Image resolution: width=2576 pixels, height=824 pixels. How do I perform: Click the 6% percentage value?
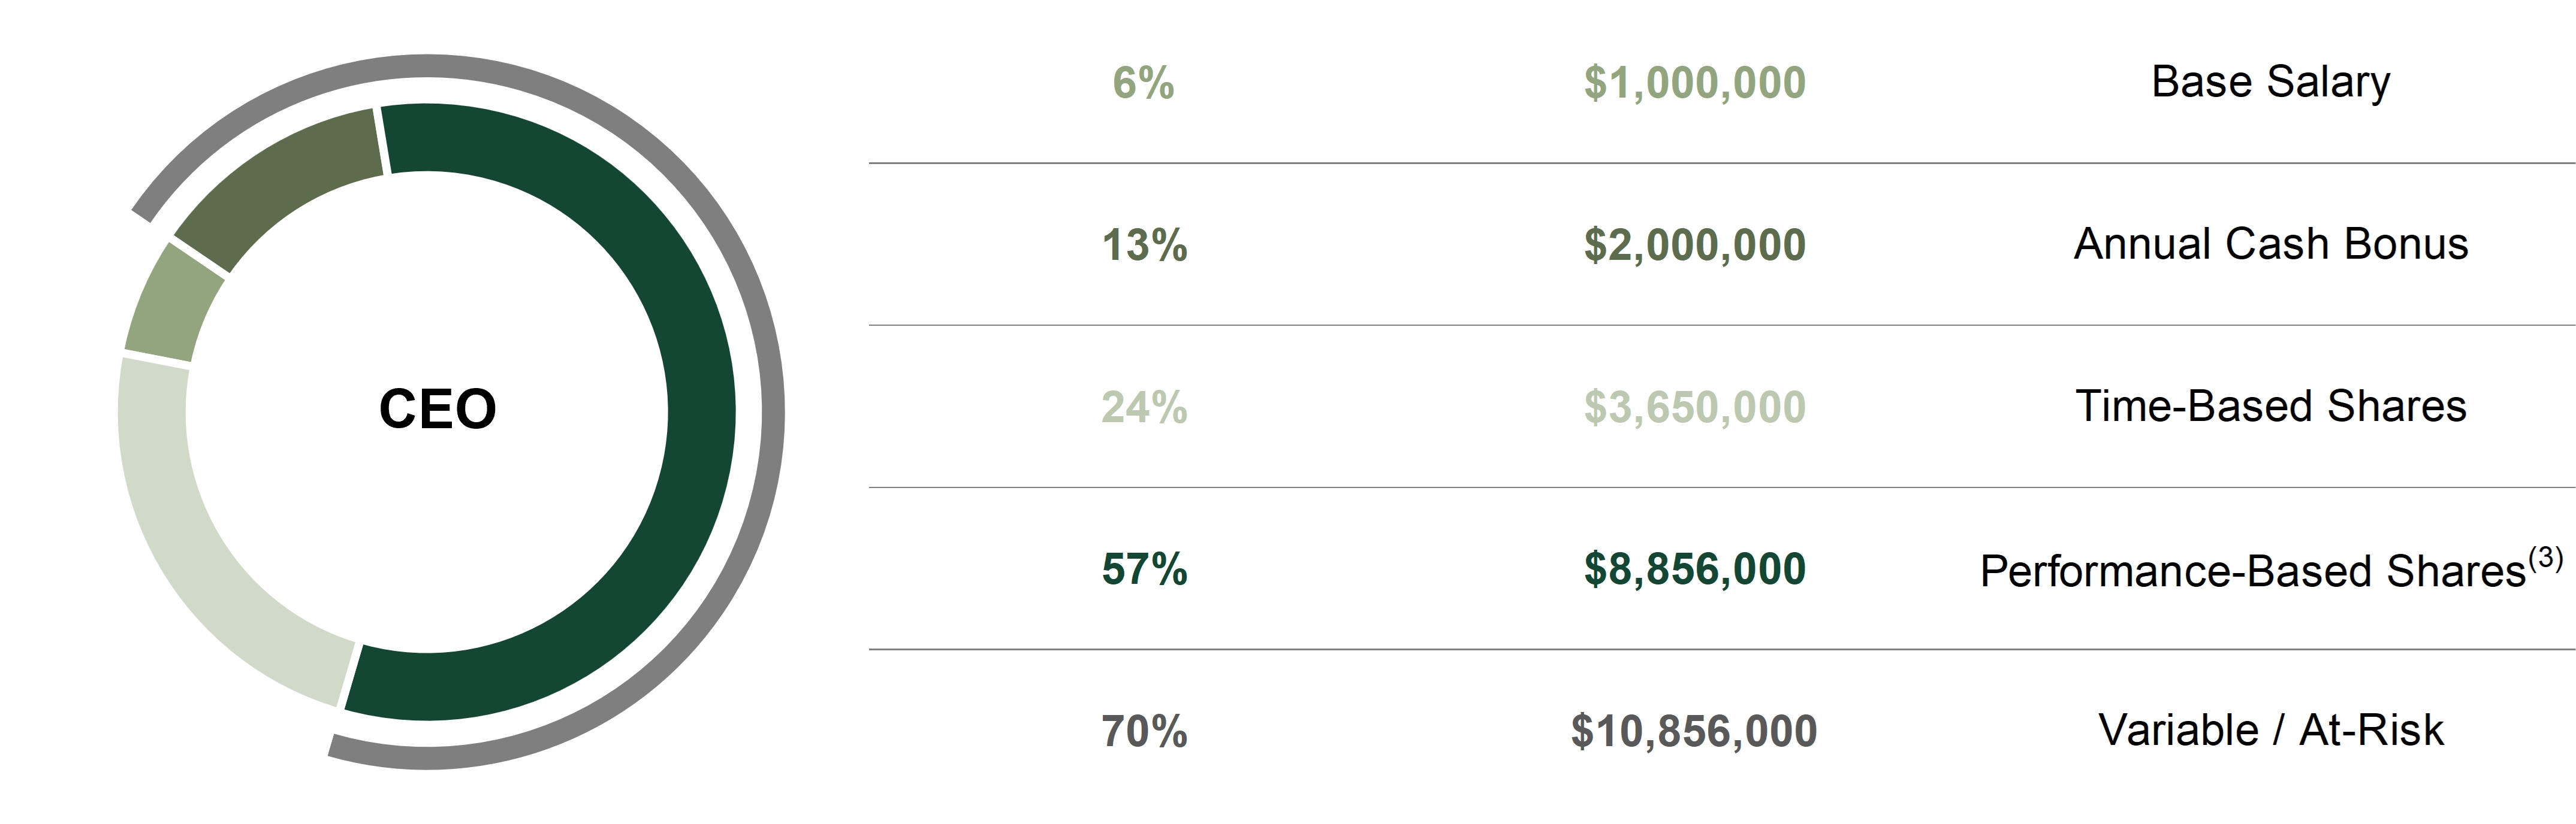(x=1143, y=82)
